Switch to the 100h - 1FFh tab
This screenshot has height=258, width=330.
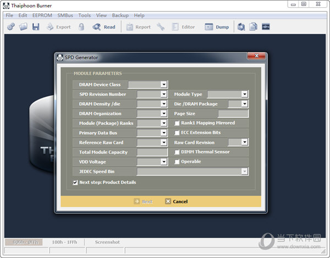click(64, 242)
